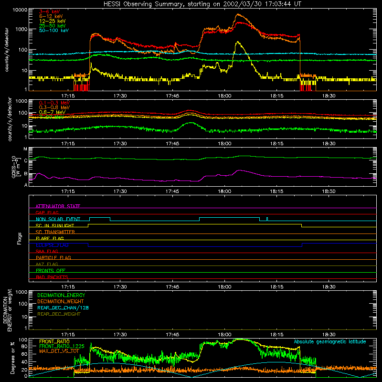The width and height of the screenshot is (382, 382).
Task: Click the REAR_DEC_CHAN/128 legend label
Action: [x=63, y=308]
